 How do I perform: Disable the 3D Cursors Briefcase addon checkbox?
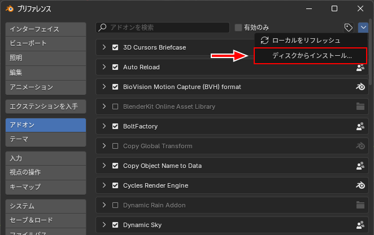click(115, 48)
